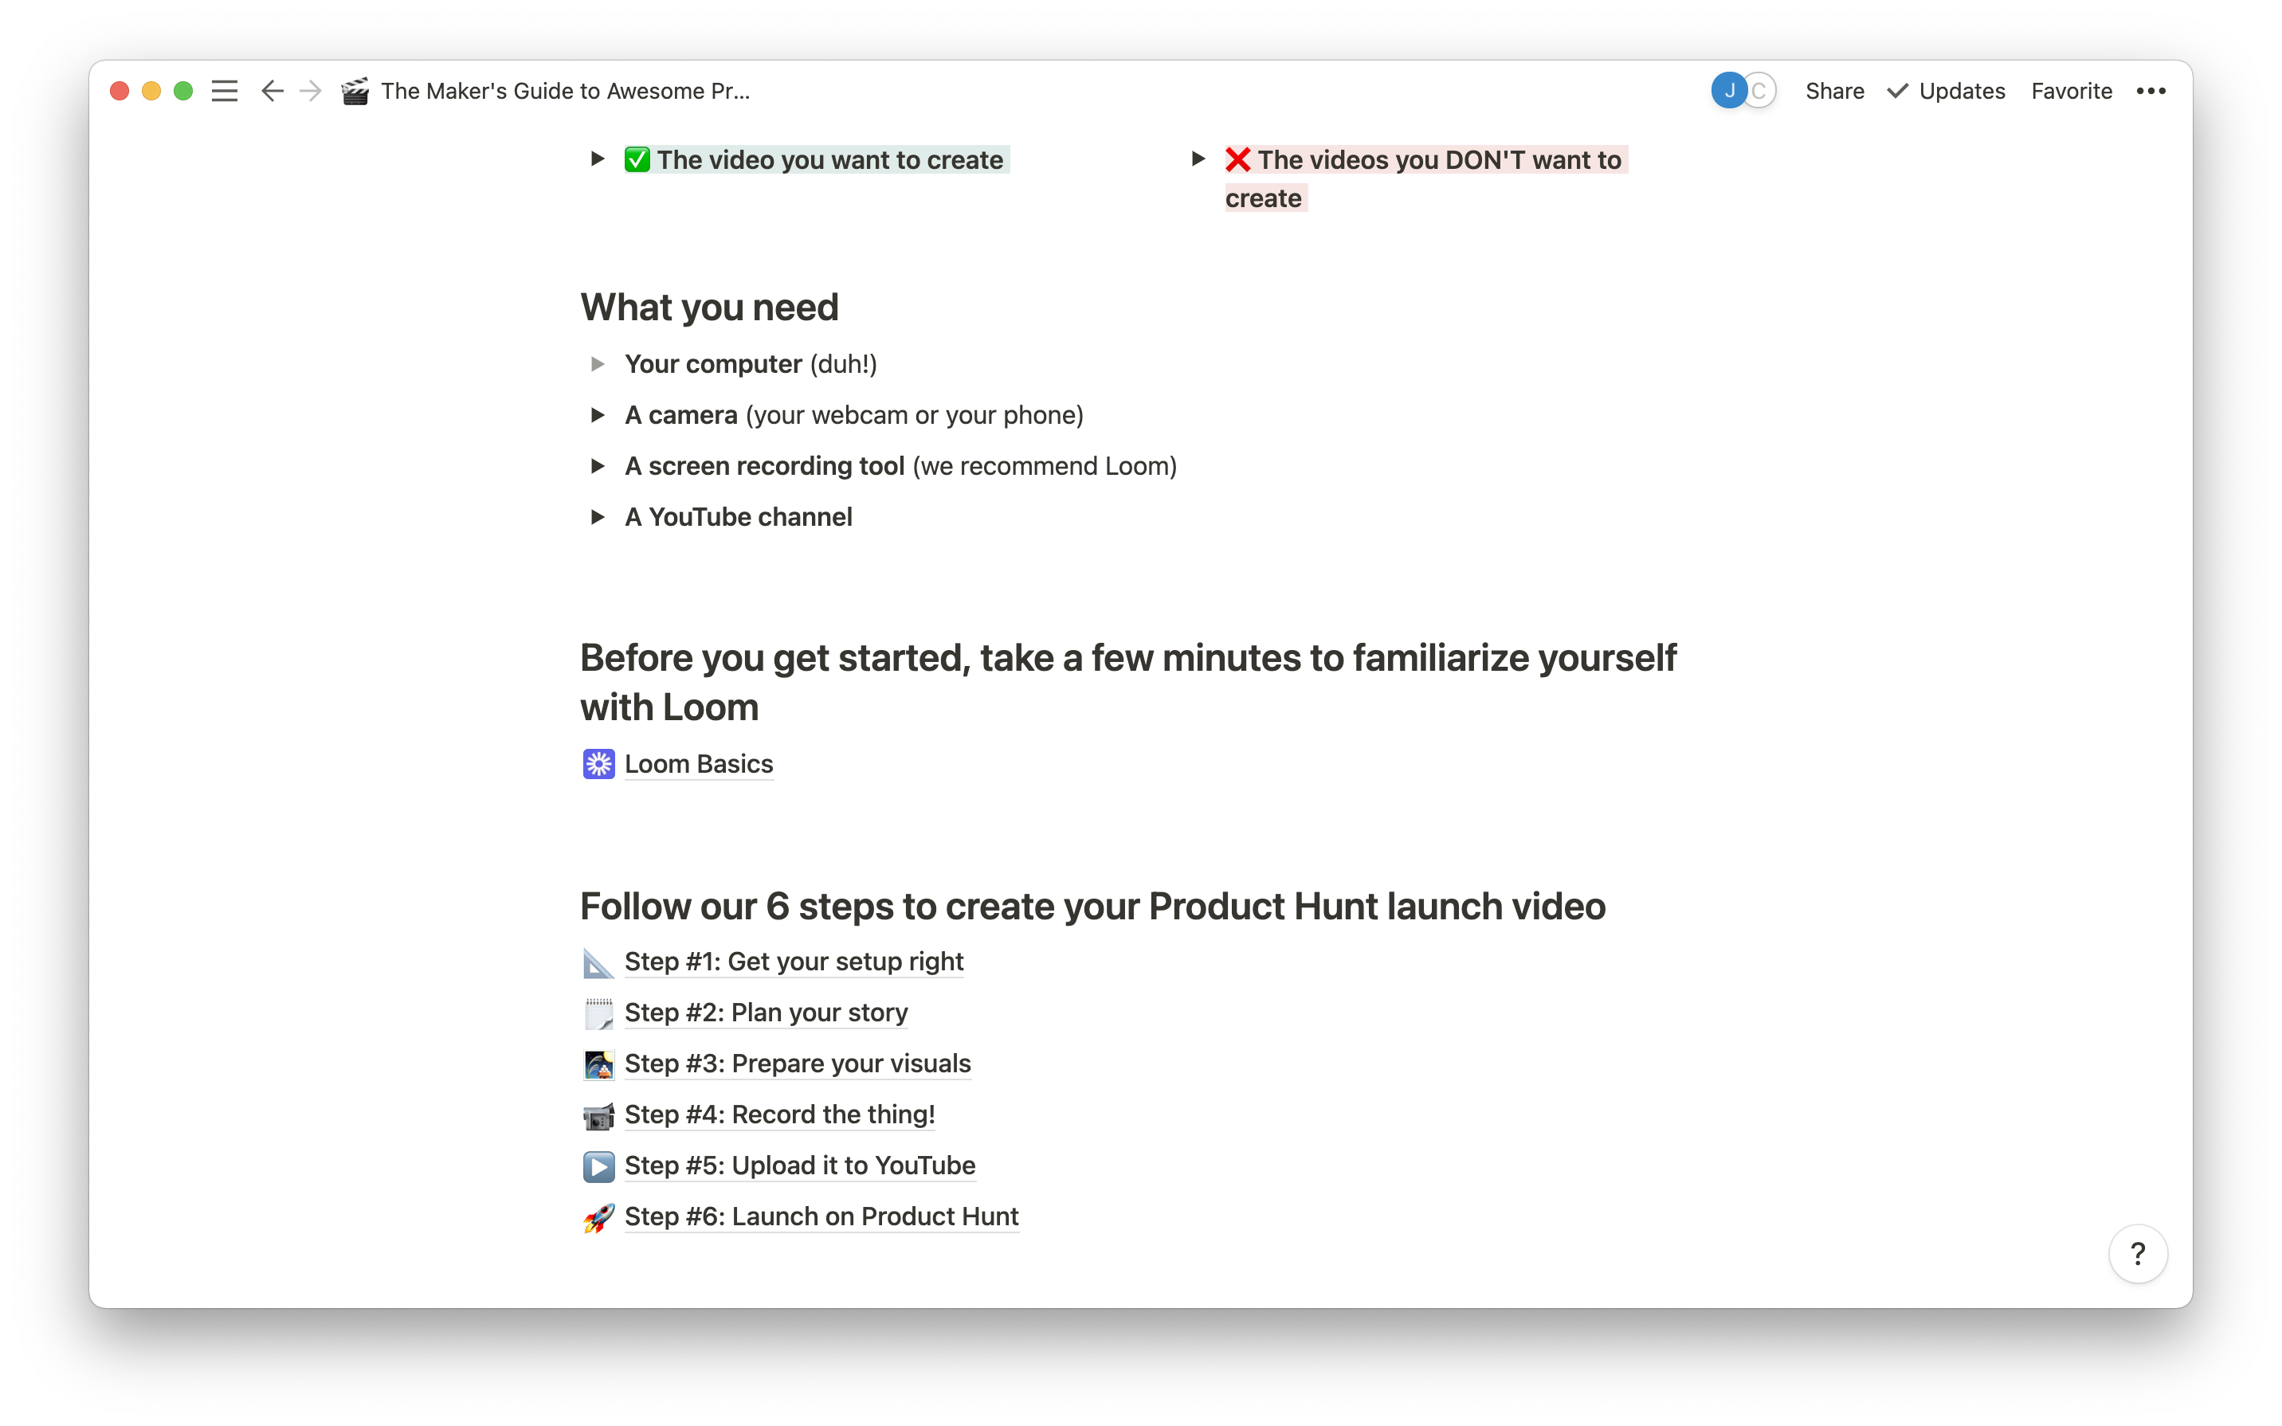Viewport: 2282px width, 1426px height.
Task: Open the Share menu
Action: tap(1834, 91)
